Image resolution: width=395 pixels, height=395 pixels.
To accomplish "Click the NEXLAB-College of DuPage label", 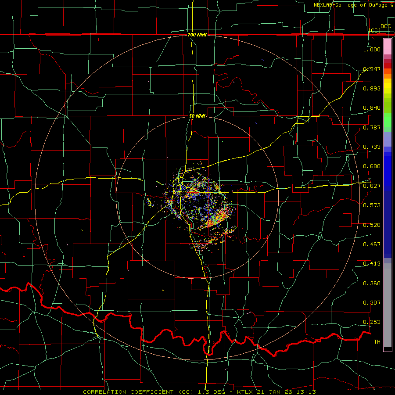I will (351, 5).
